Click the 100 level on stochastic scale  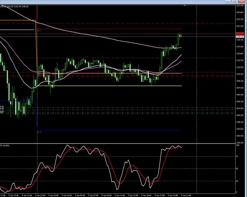238,145
